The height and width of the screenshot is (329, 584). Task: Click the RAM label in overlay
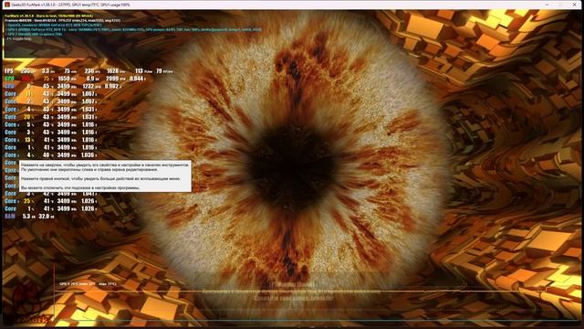pos(10,217)
